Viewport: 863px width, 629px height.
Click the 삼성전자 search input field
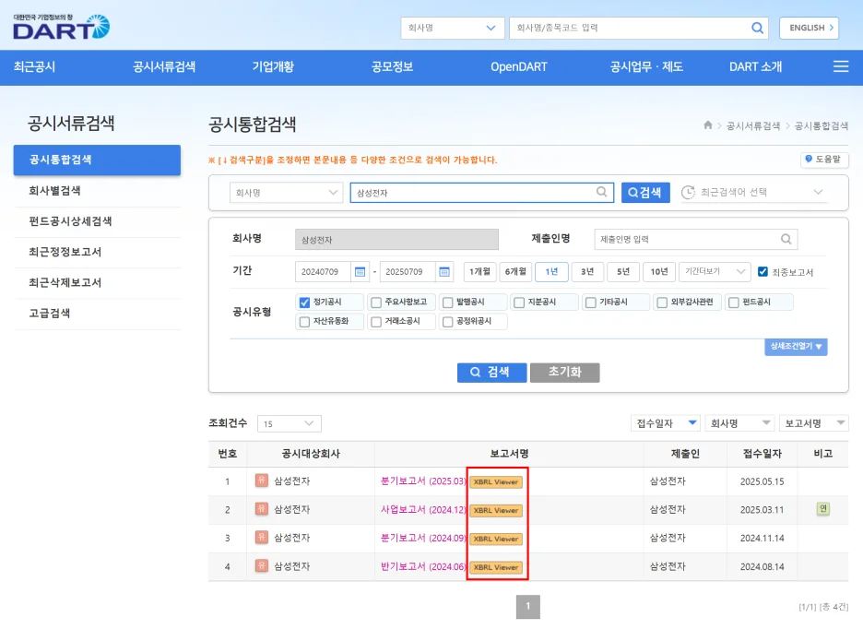[472, 193]
